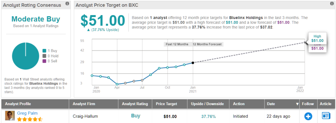This screenshot has width=336, height=123.
Task: Click the Analyst Firm column header
Action: tap(84, 104)
